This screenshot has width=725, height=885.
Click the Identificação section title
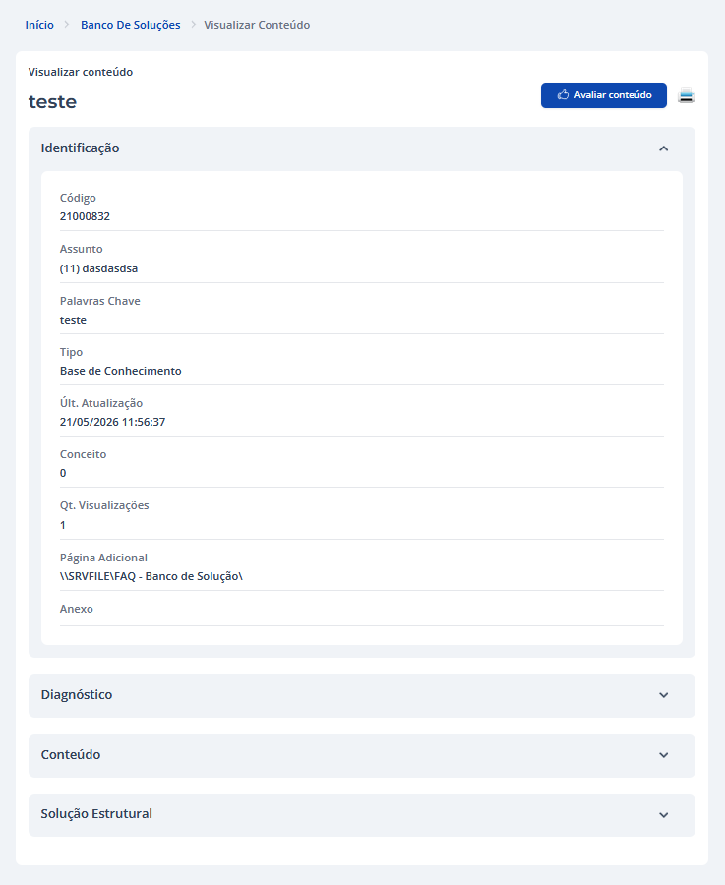click(81, 147)
